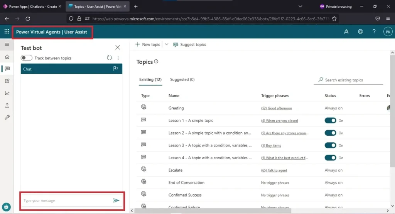
Task: Open the Escalate topic name
Action: pos(176,170)
